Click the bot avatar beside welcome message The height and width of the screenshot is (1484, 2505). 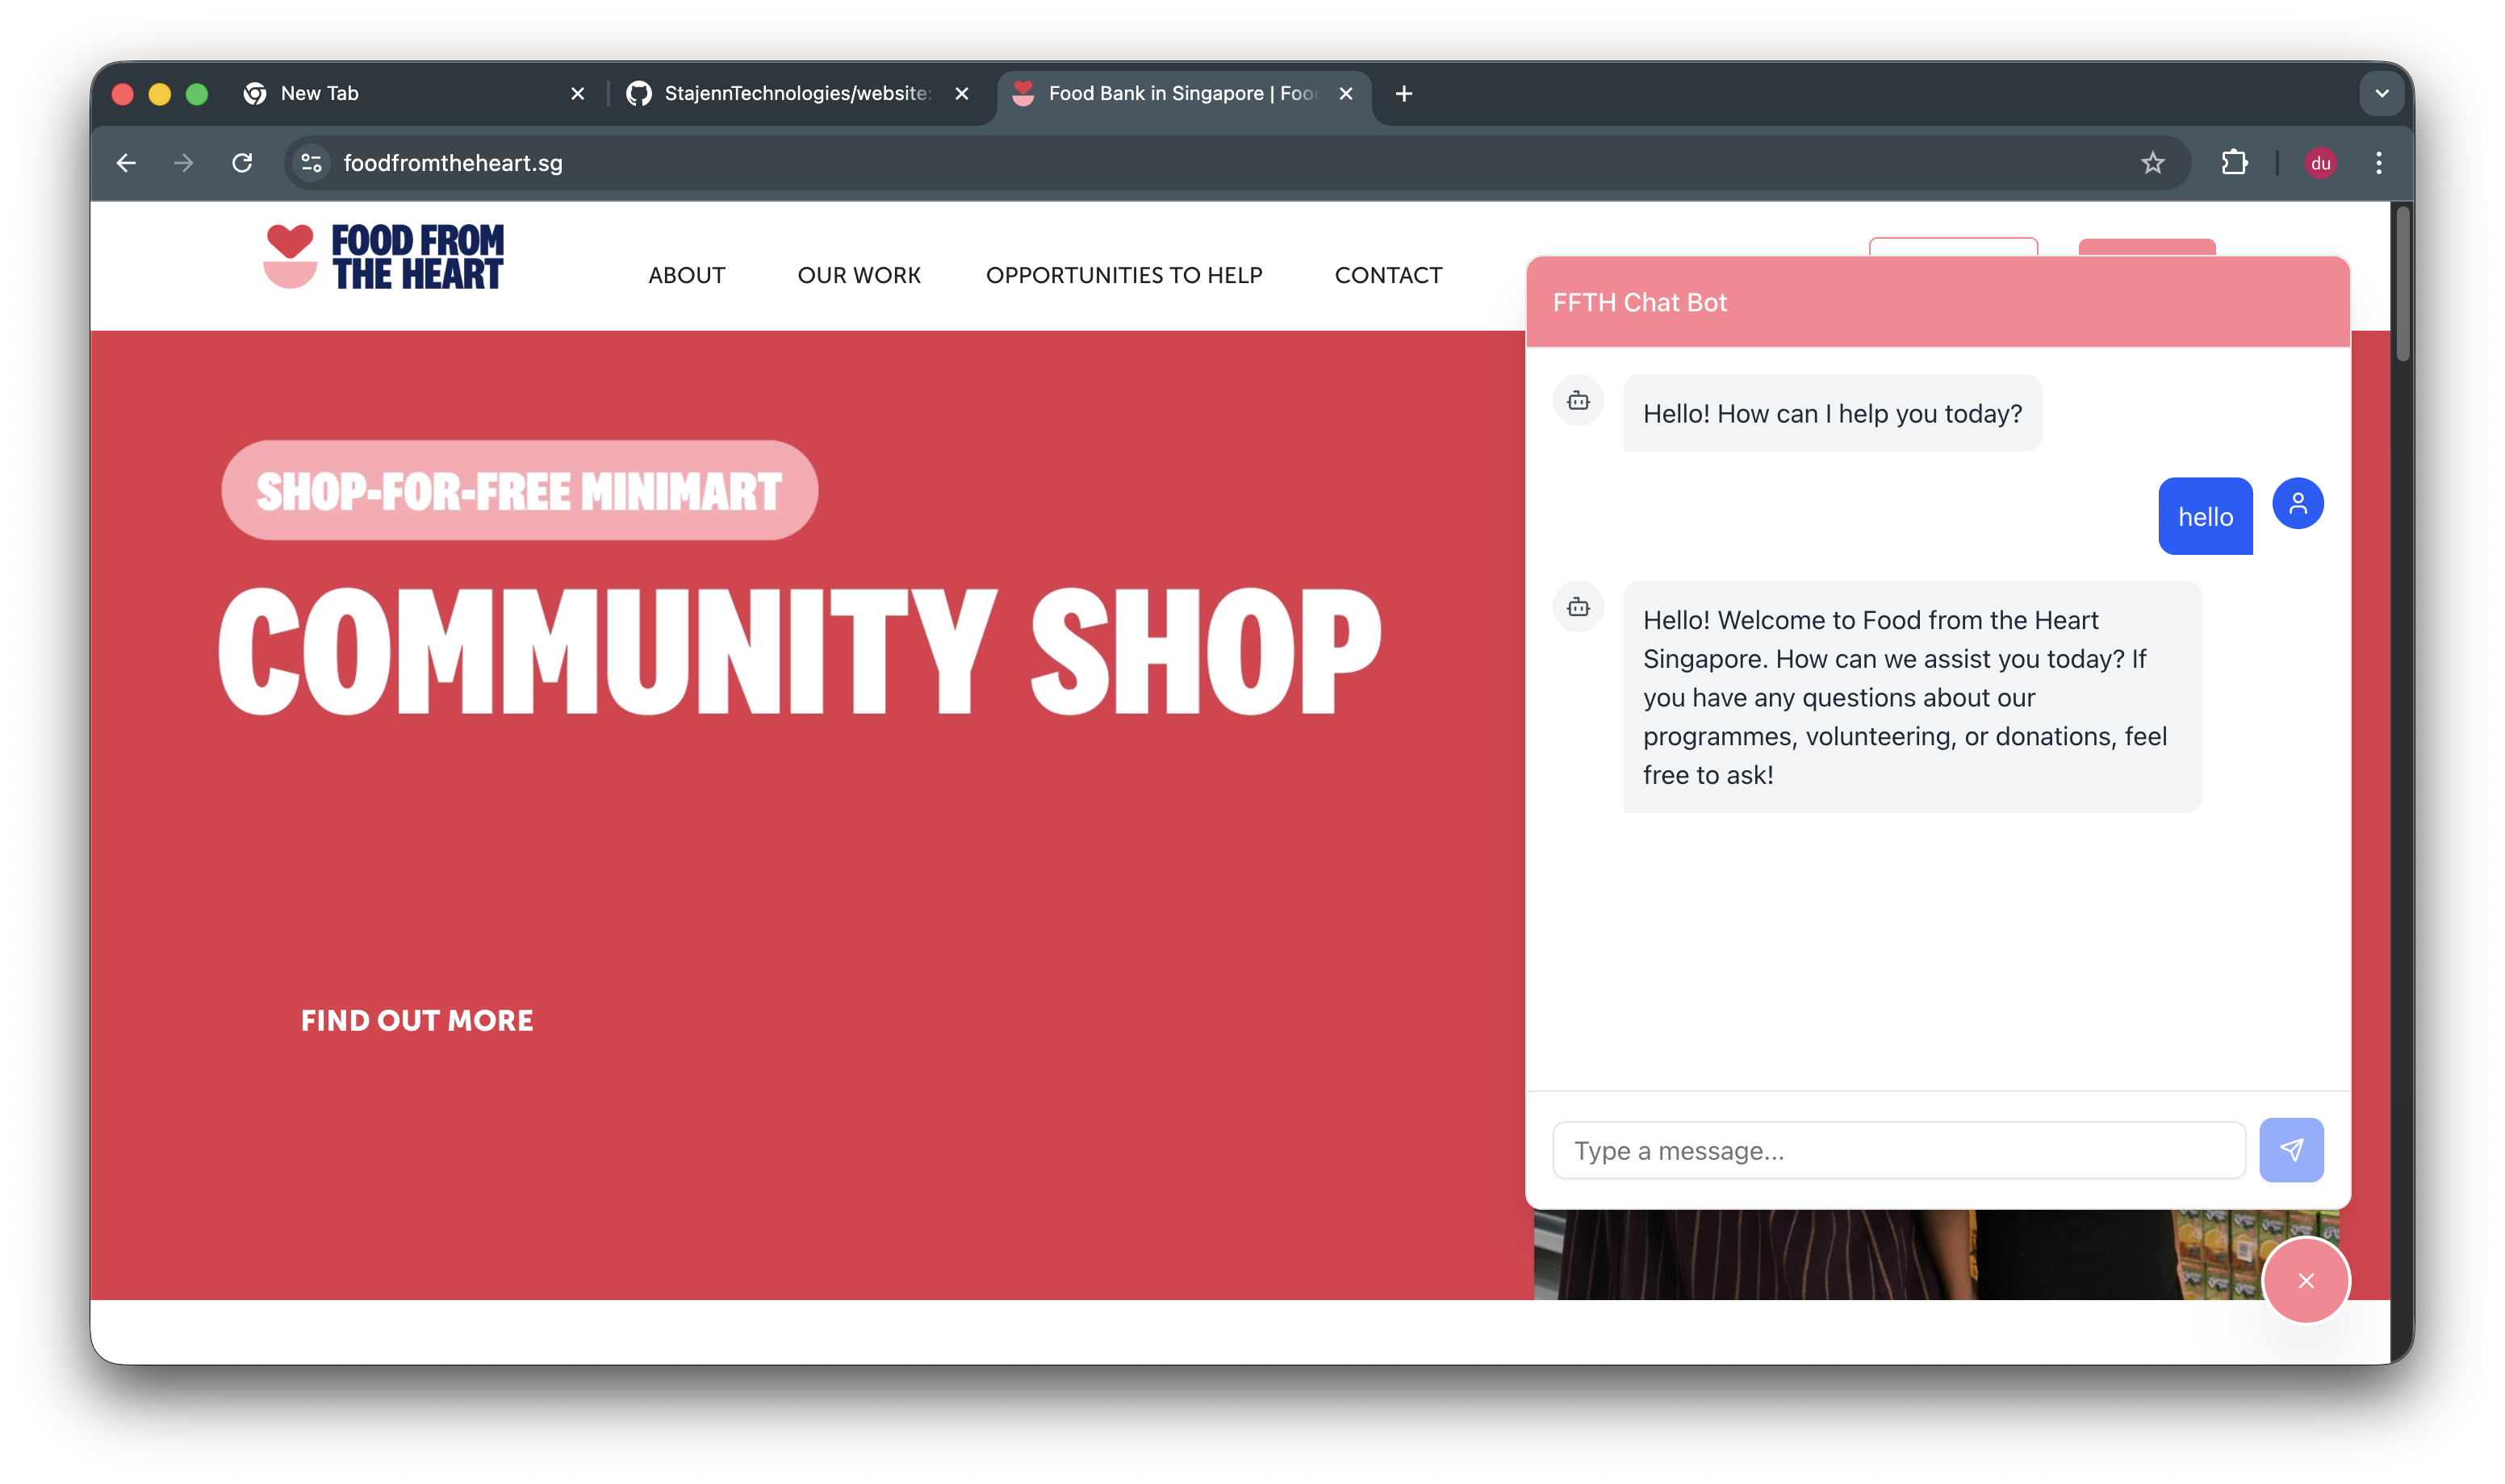pos(1578,606)
